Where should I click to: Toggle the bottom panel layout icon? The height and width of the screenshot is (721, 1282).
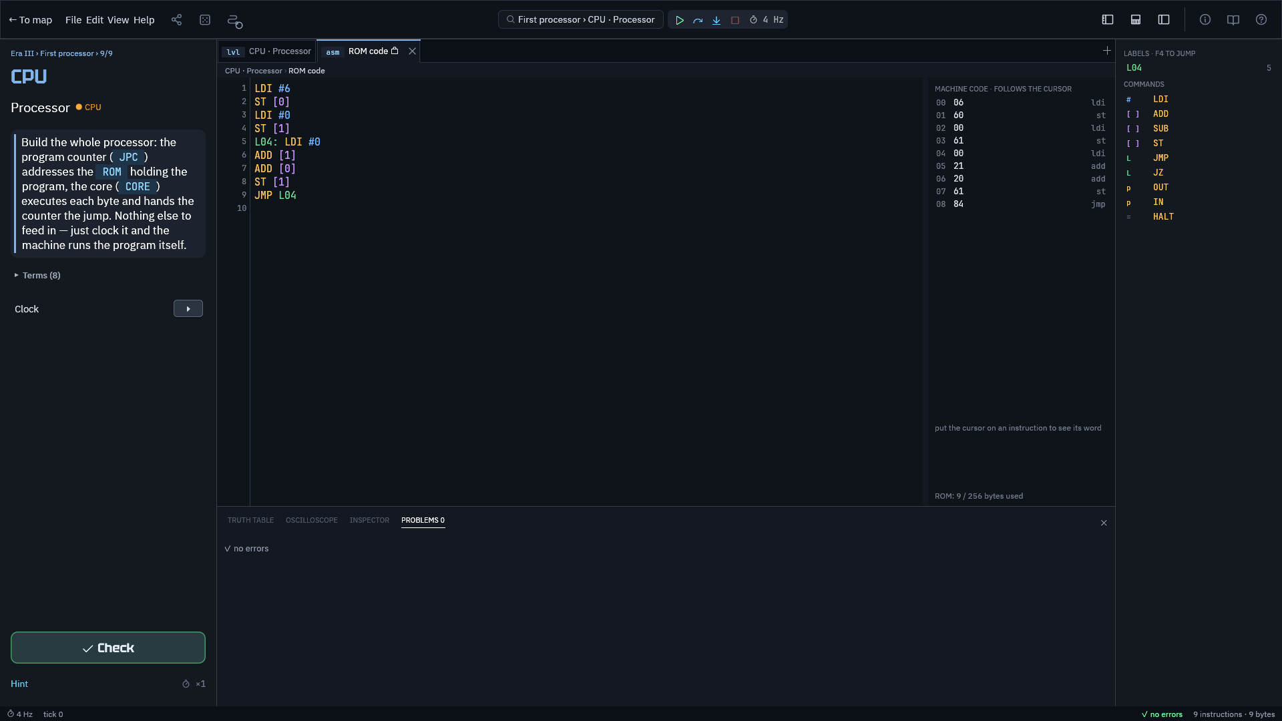point(1136,20)
